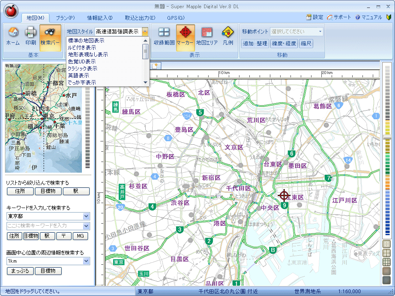395x296 pixels.
Task: Open the サポート support link
Action: click(x=339, y=17)
